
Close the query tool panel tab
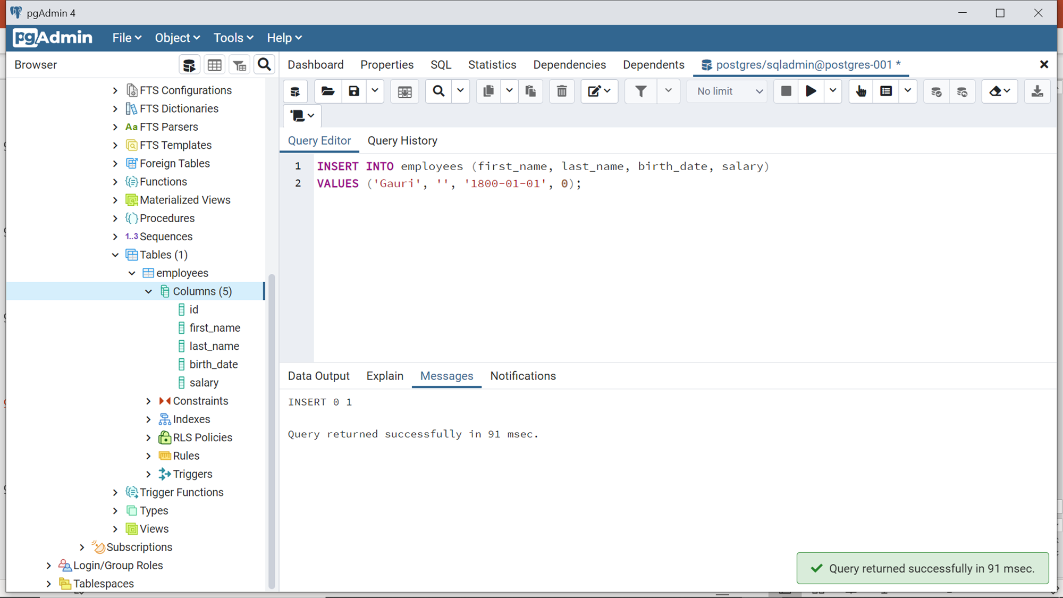[x=1044, y=65]
